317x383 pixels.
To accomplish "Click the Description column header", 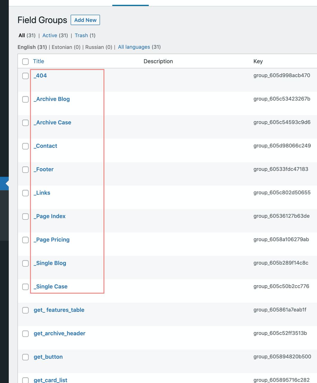I will pos(158,61).
